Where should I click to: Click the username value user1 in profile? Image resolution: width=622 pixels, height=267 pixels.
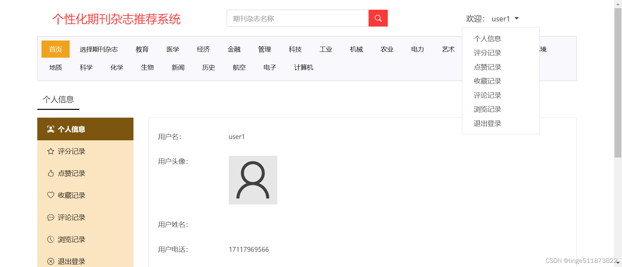point(236,137)
